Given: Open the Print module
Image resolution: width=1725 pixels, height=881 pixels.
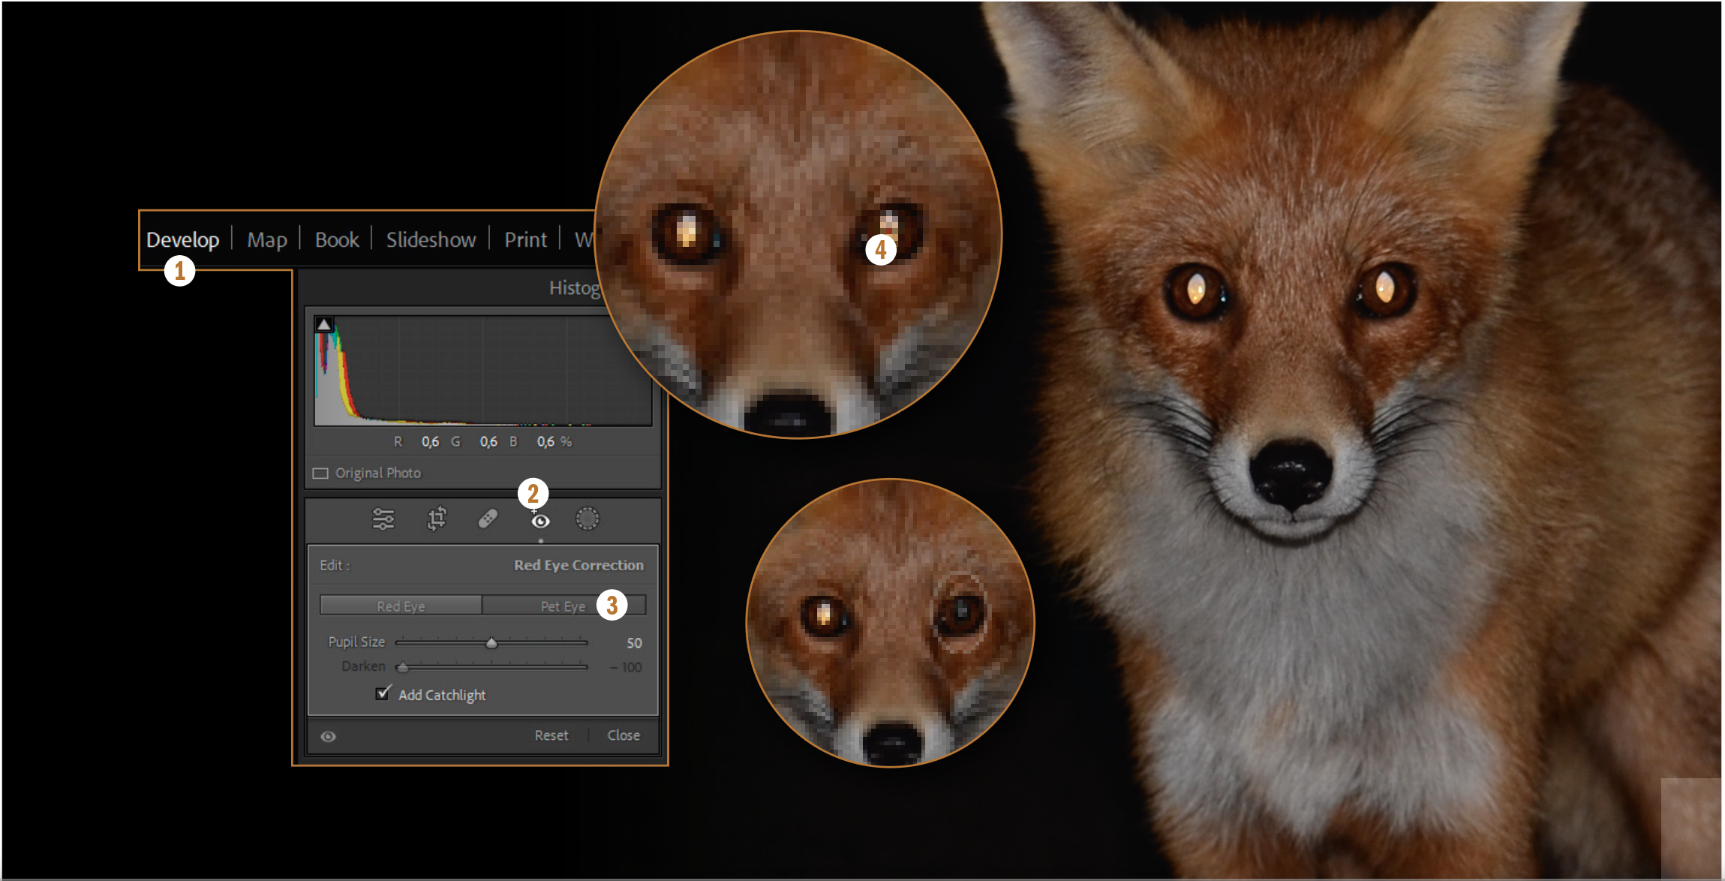Looking at the screenshot, I should click(525, 240).
